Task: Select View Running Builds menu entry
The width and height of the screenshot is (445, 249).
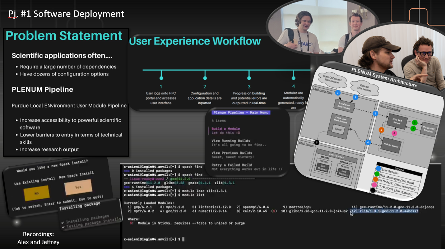Action: click(231, 141)
